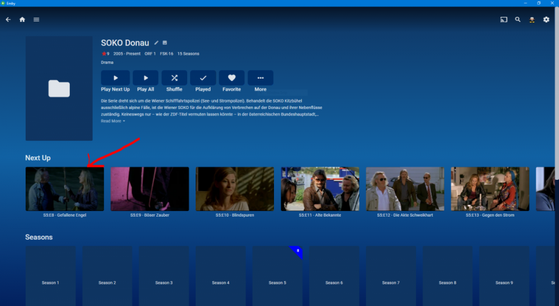The height and width of the screenshot is (306, 559).
Task: Open the cast to device menu
Action: (504, 20)
